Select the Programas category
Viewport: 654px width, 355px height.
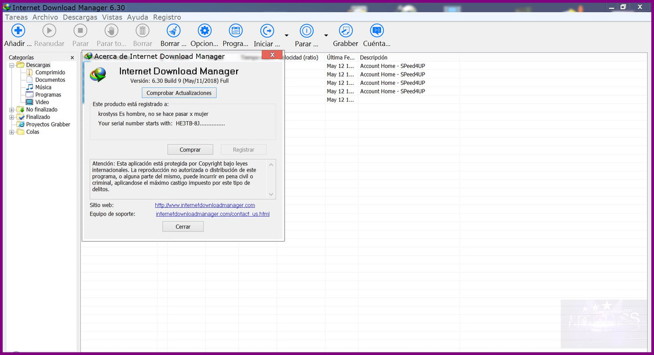pyautogui.click(x=48, y=94)
